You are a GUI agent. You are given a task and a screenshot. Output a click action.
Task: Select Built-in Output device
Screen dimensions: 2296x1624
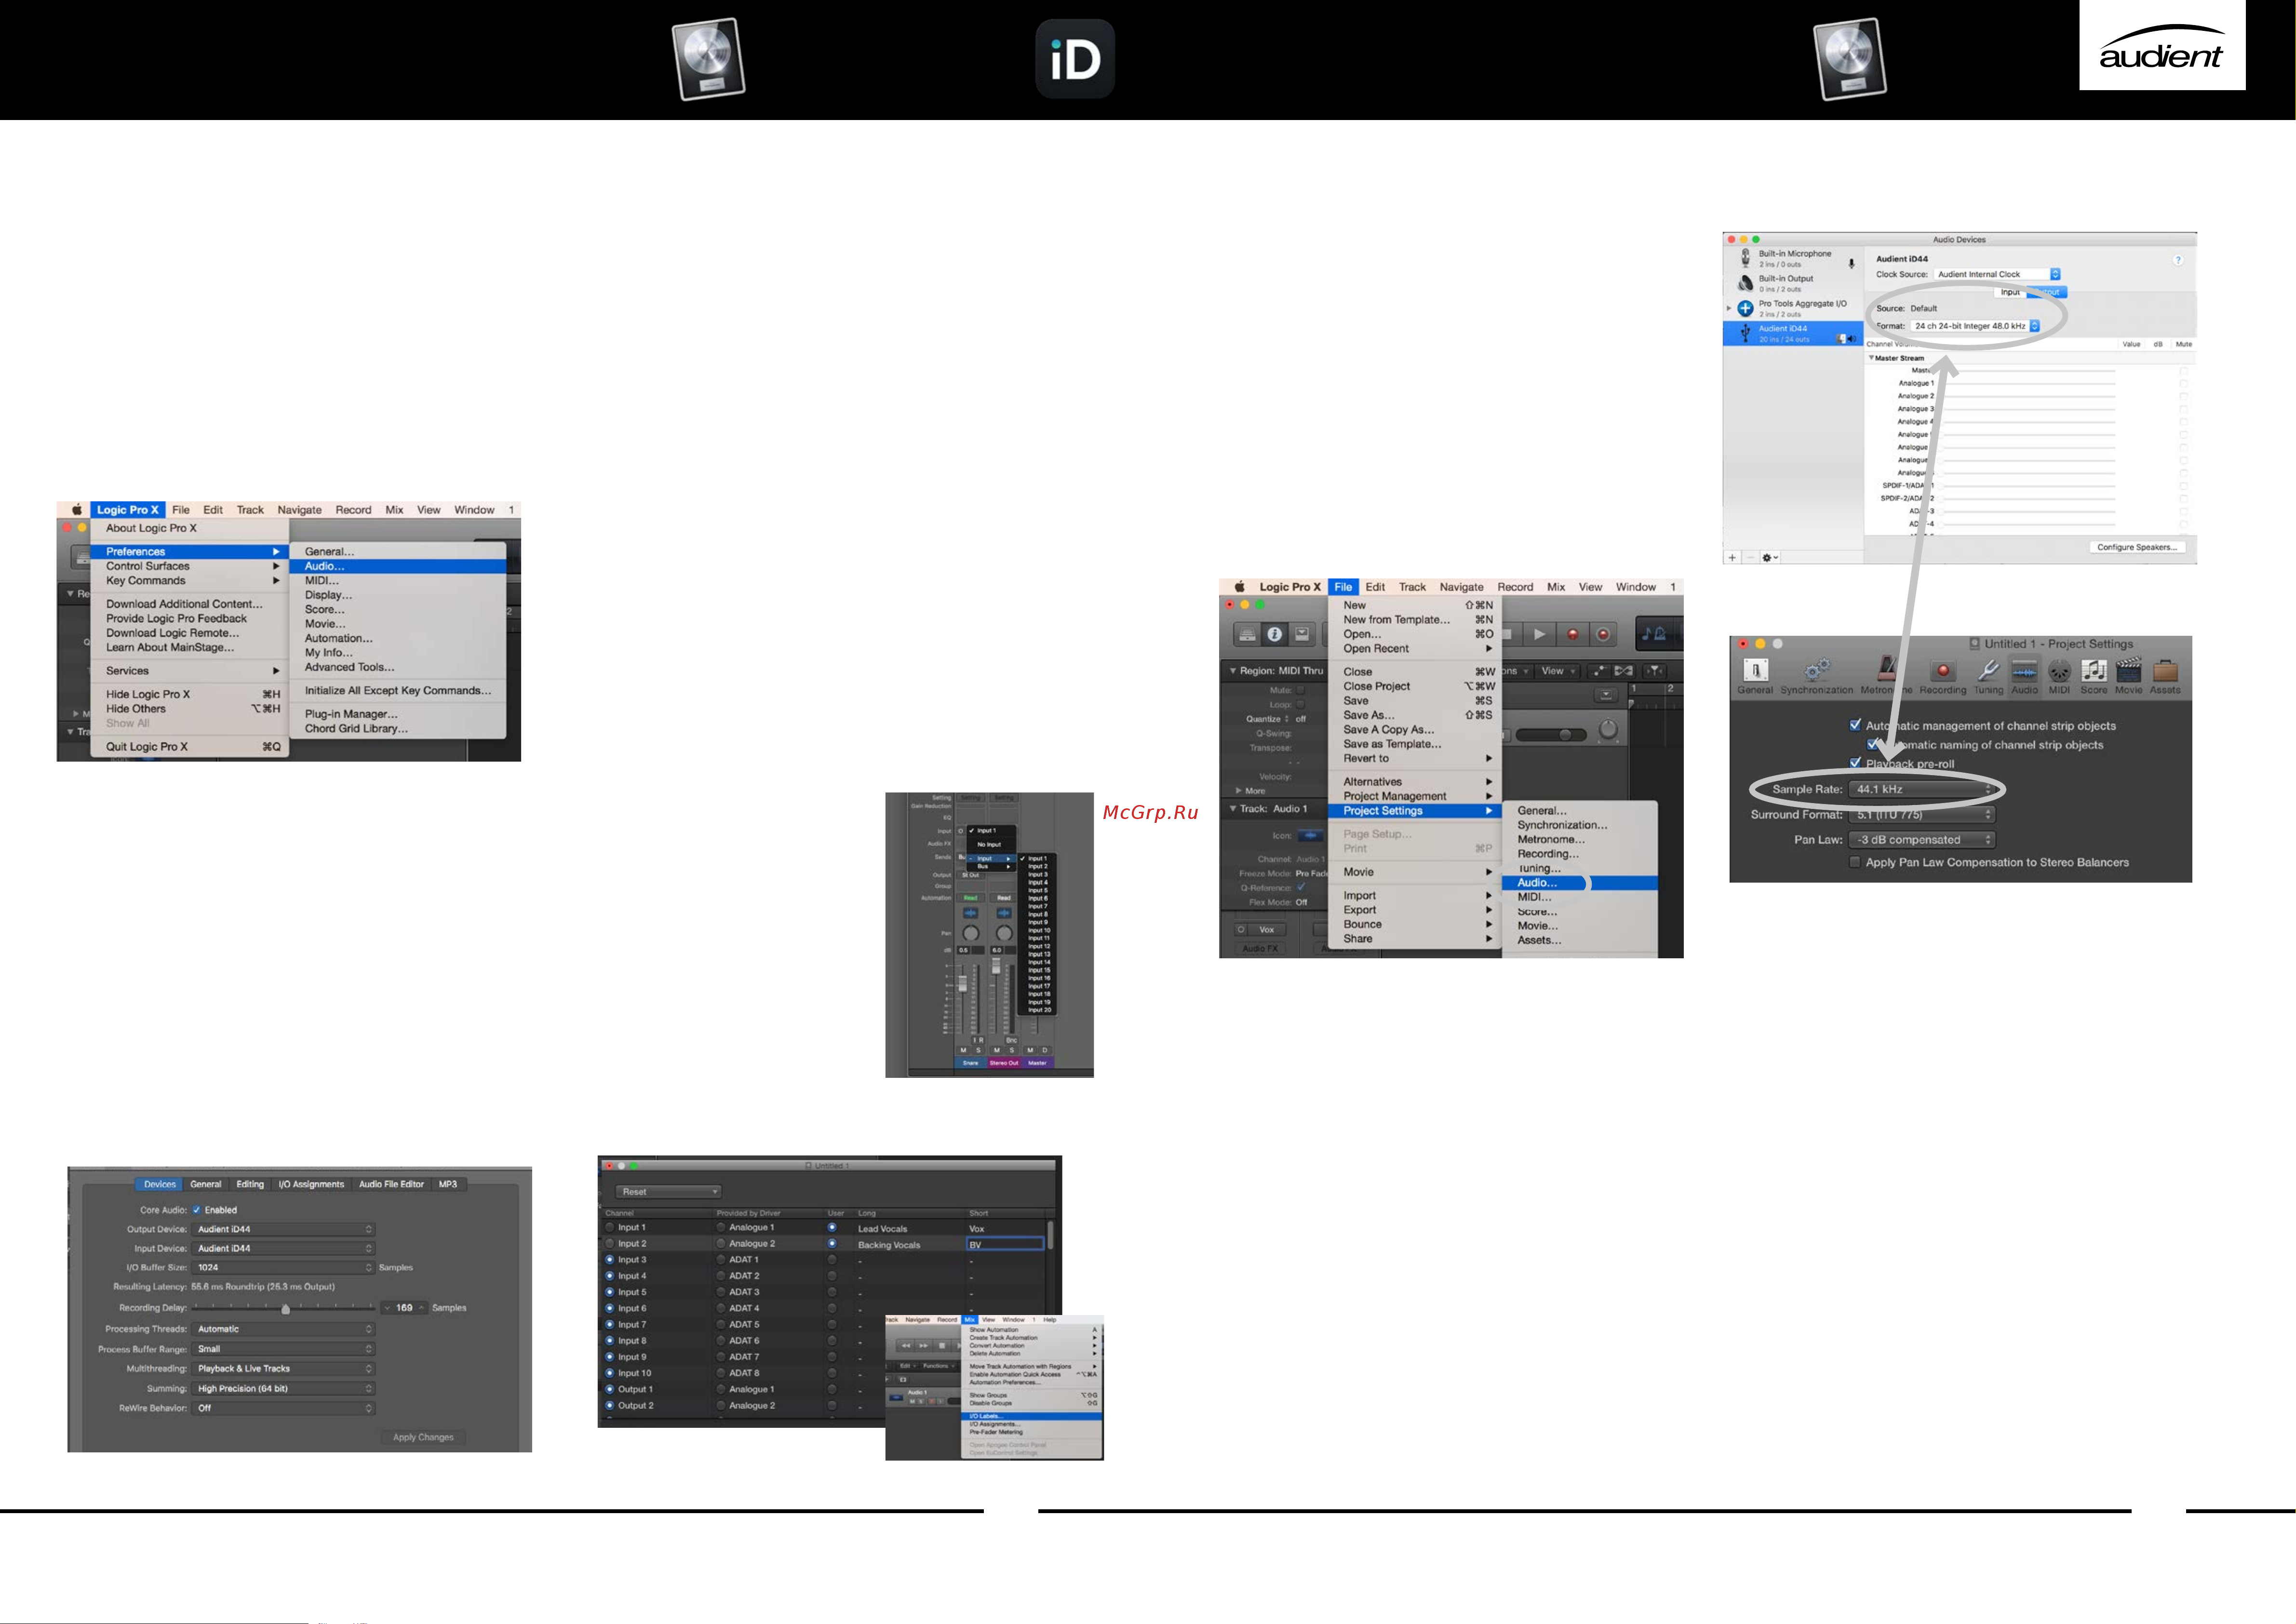[1794, 284]
